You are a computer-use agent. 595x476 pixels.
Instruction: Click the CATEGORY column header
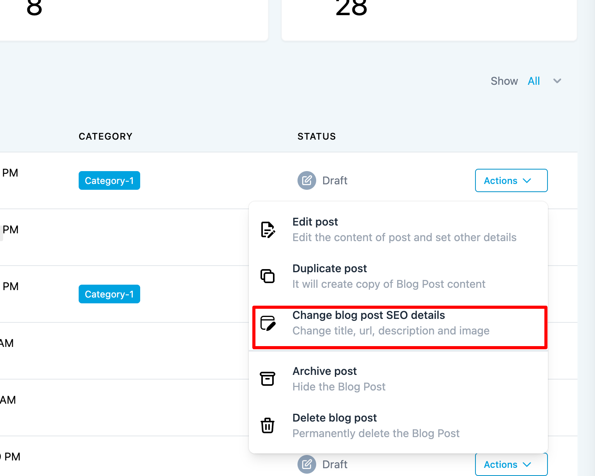pos(106,136)
